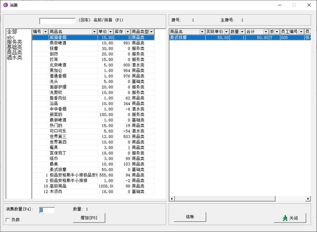Select 泰式按摩 in the left product list
This screenshot has height=232, width=317.
(94, 170)
